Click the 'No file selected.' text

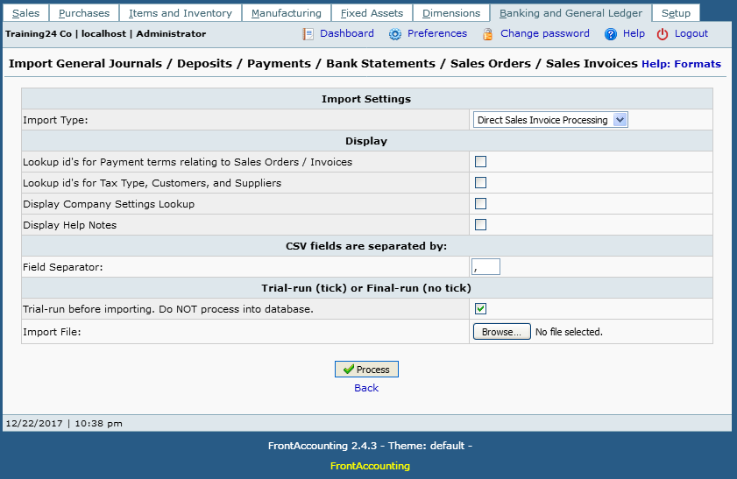569,332
